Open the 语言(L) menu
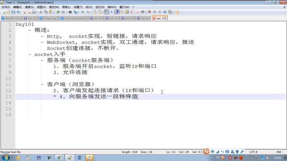287x161 pixels. (x=66, y=7)
